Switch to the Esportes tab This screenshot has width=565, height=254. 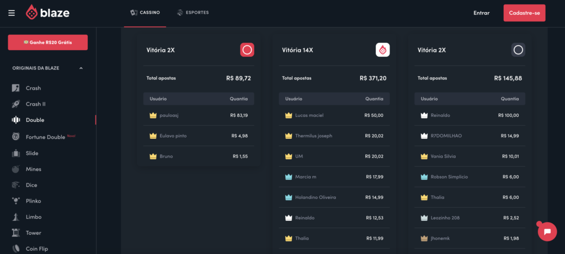[x=193, y=13]
